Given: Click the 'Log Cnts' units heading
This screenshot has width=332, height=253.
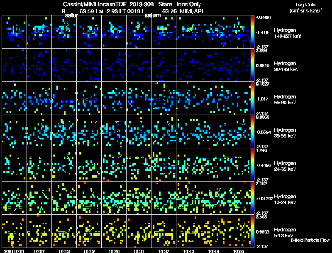Looking at the screenshot, I should [x=305, y=5].
